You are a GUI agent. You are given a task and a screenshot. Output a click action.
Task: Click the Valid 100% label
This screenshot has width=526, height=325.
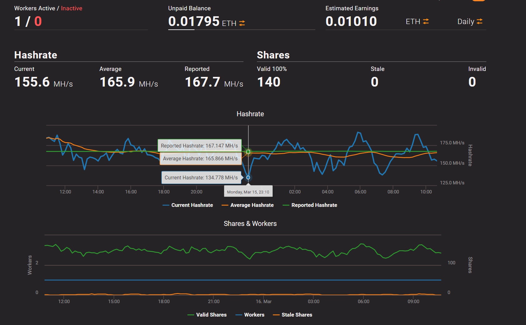(x=272, y=69)
